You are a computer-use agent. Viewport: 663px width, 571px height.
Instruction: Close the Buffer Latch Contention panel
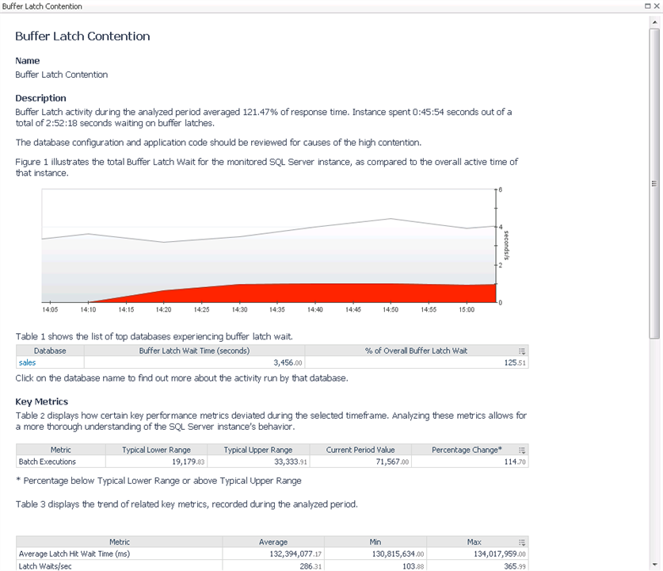click(x=656, y=6)
